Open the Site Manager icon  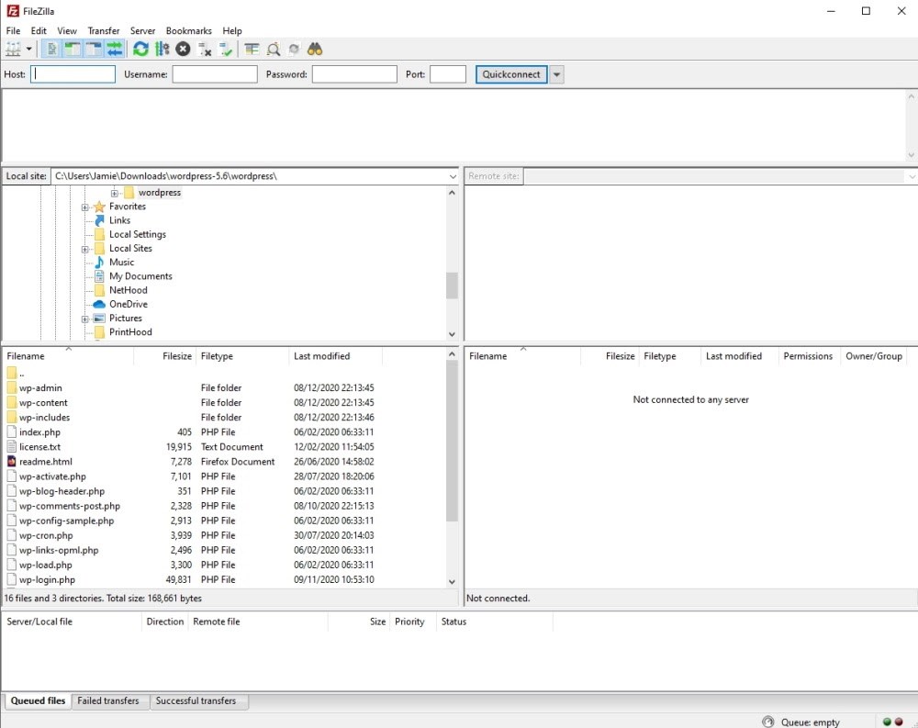(13, 50)
